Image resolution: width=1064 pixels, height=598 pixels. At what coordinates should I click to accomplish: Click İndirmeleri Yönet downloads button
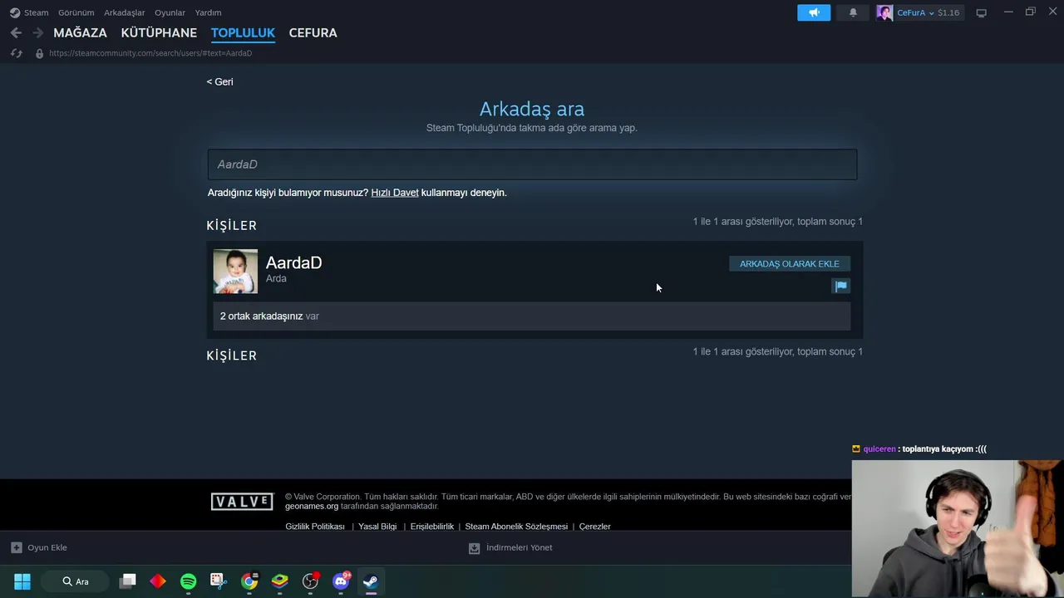click(x=510, y=548)
